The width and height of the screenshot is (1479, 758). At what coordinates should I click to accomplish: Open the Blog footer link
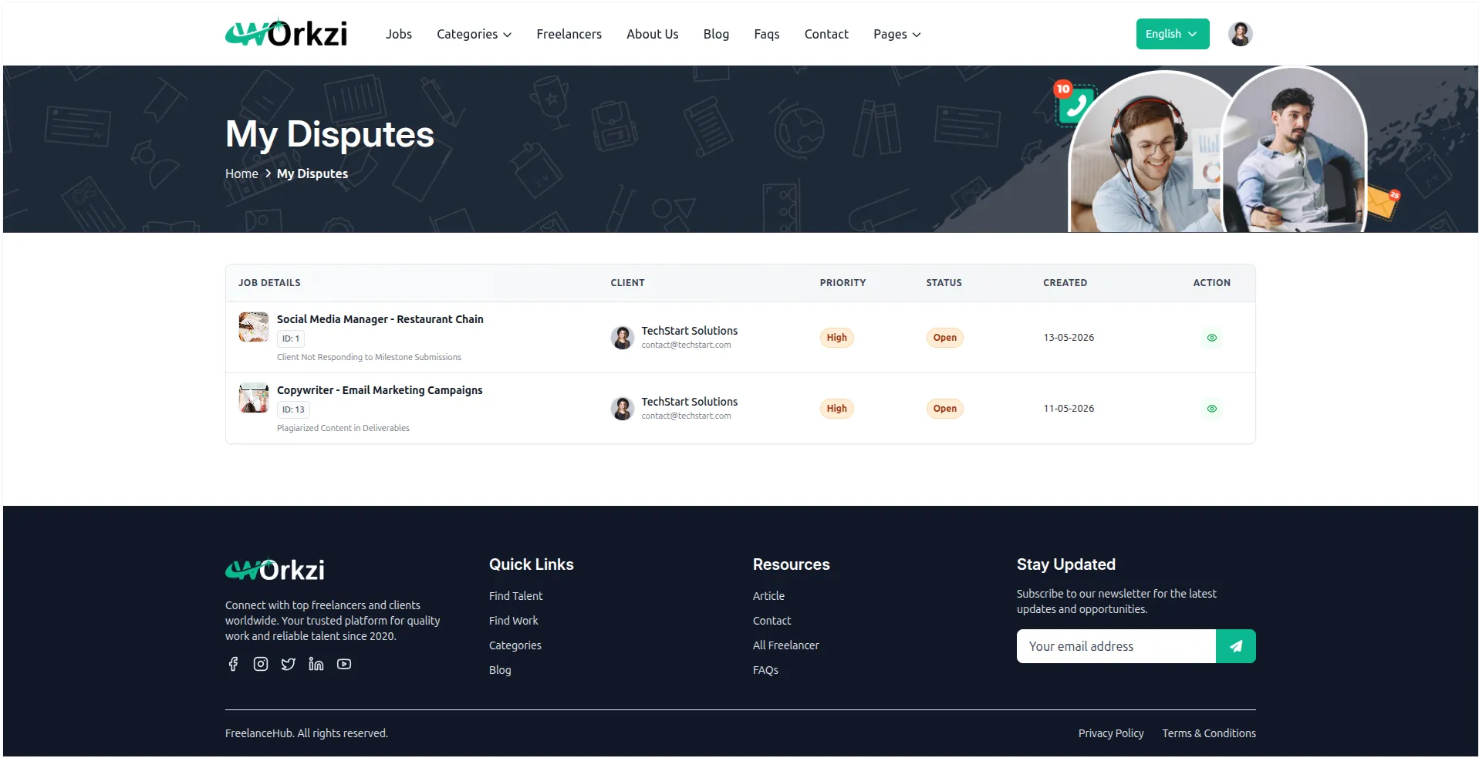pos(500,670)
